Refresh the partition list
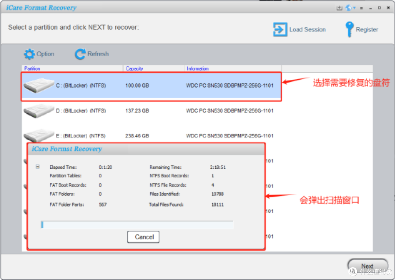Viewport: 396px width, 280px height. coord(92,54)
